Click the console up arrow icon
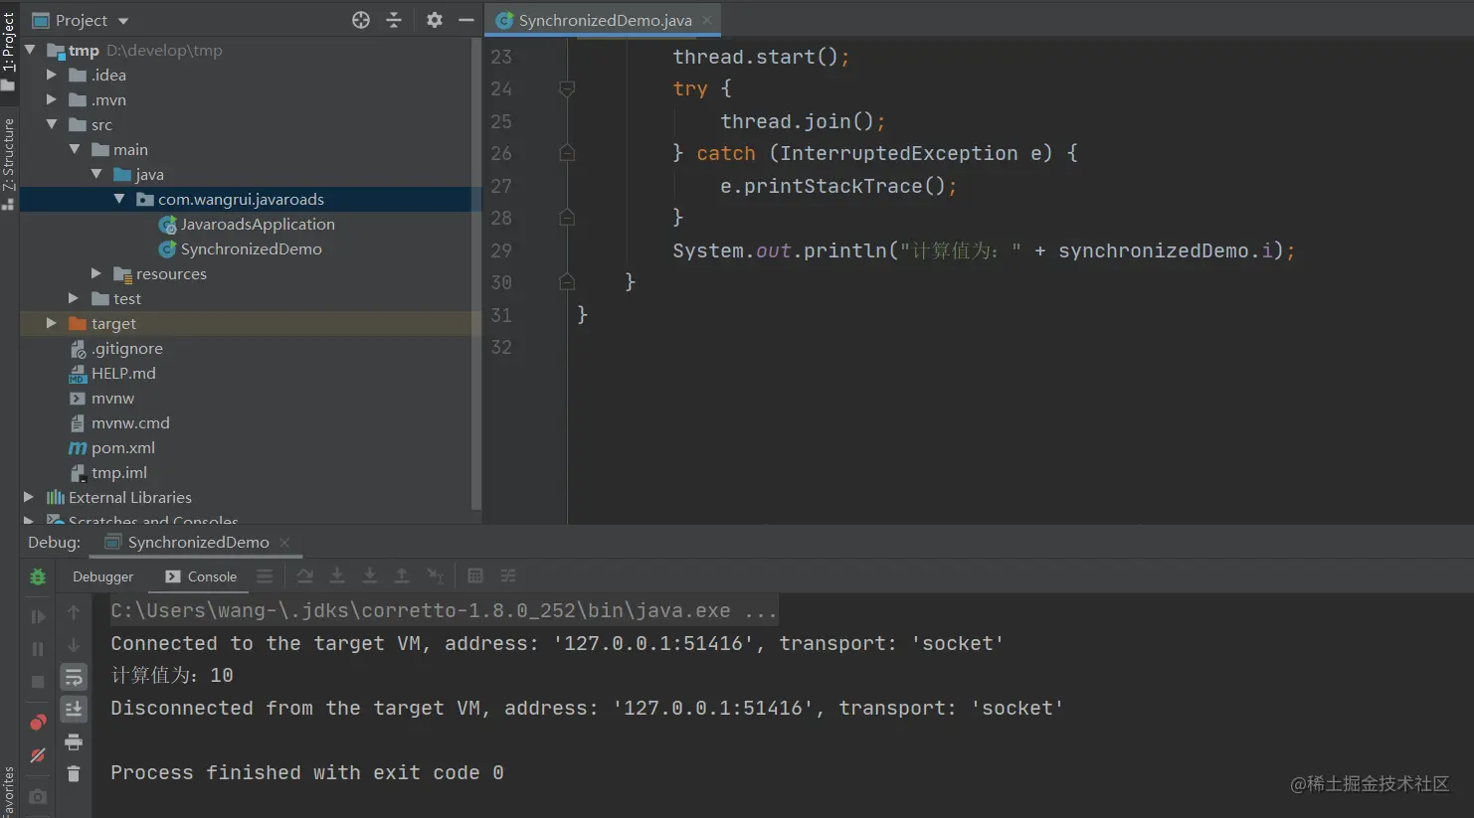The image size is (1474, 818). [74, 612]
